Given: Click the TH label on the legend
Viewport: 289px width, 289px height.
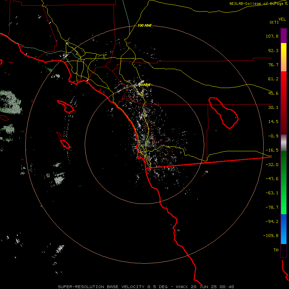Looking at the screenshot, I should pos(276,250).
